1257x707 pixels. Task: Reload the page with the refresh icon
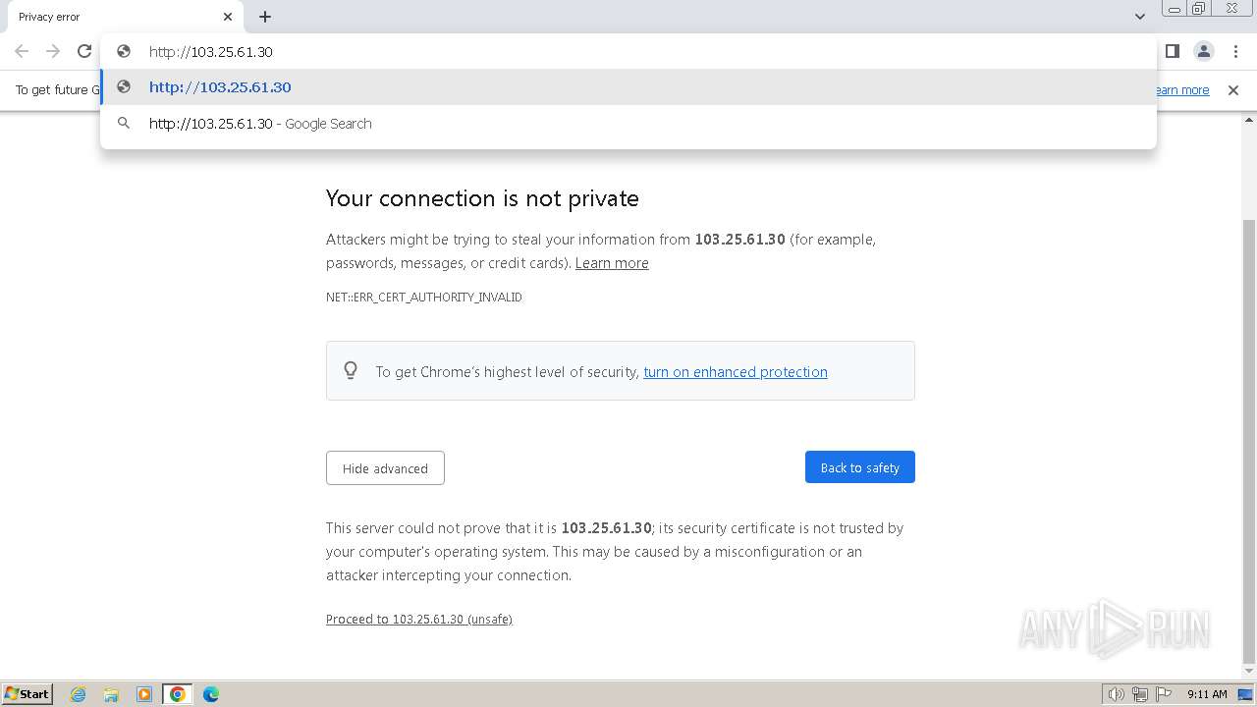pos(84,51)
